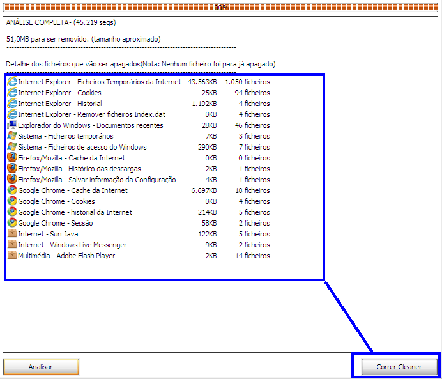Click 'Detalhe dos ficheiros que vão ser apagados' line
The height and width of the screenshot is (379, 442).
pyautogui.click(x=141, y=64)
